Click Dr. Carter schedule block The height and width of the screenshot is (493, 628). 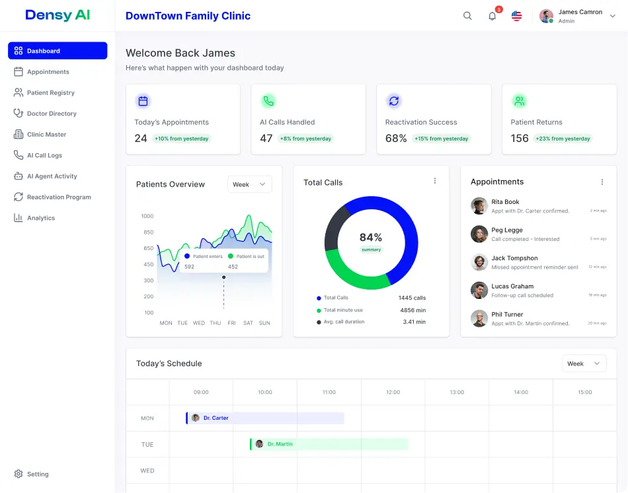[x=264, y=418]
